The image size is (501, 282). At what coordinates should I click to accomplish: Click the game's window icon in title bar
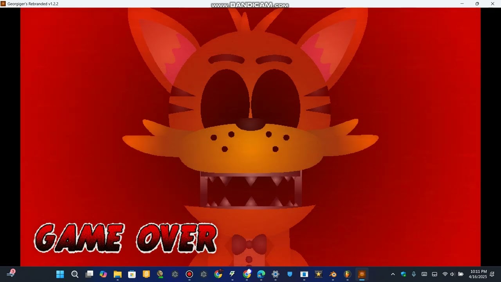3,4
